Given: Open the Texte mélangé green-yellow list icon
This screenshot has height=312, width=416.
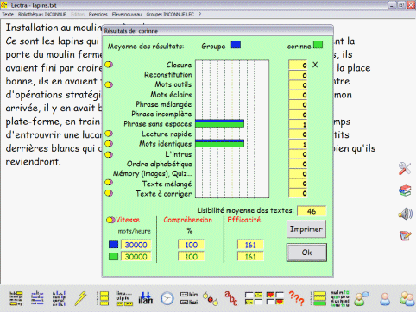Looking at the screenshot, I should coord(318,298).
